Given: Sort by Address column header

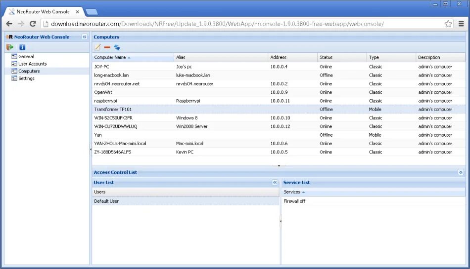Looking at the screenshot, I should (292, 57).
